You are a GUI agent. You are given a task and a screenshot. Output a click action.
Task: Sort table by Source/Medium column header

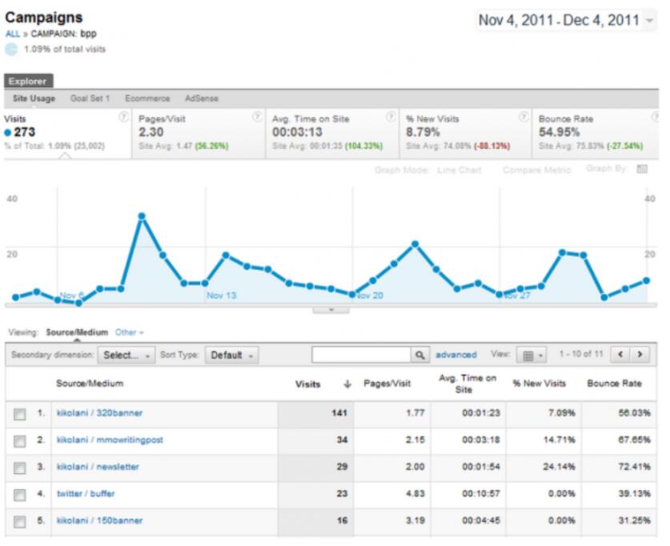click(90, 383)
